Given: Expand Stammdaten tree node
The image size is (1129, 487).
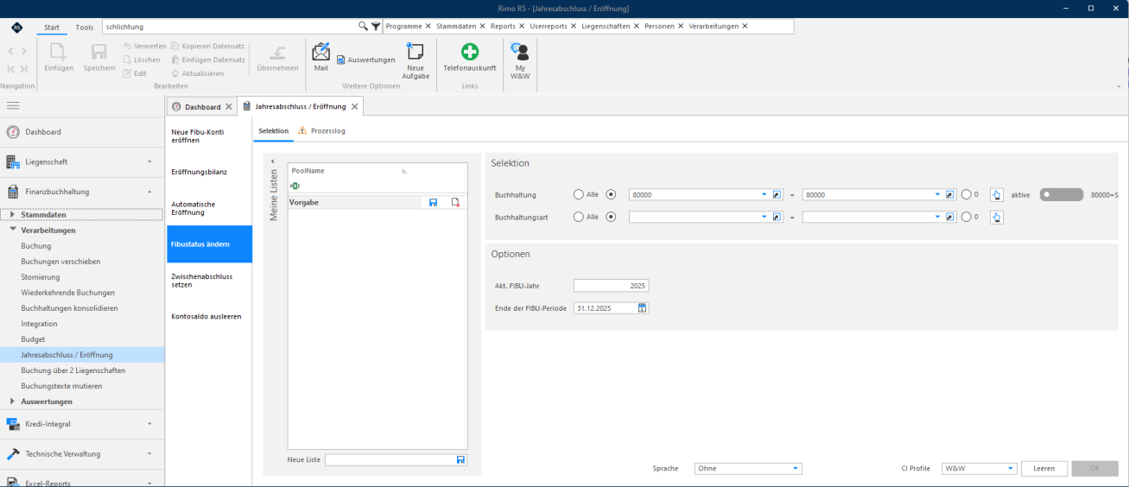Looking at the screenshot, I should [x=12, y=214].
